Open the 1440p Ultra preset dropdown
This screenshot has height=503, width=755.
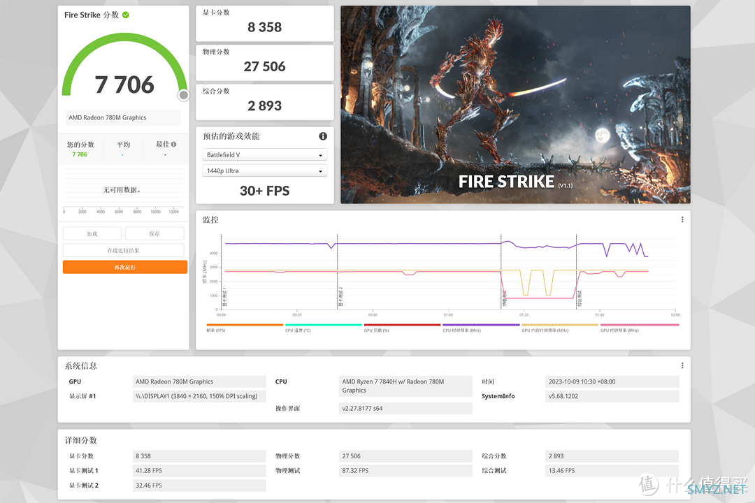(265, 171)
